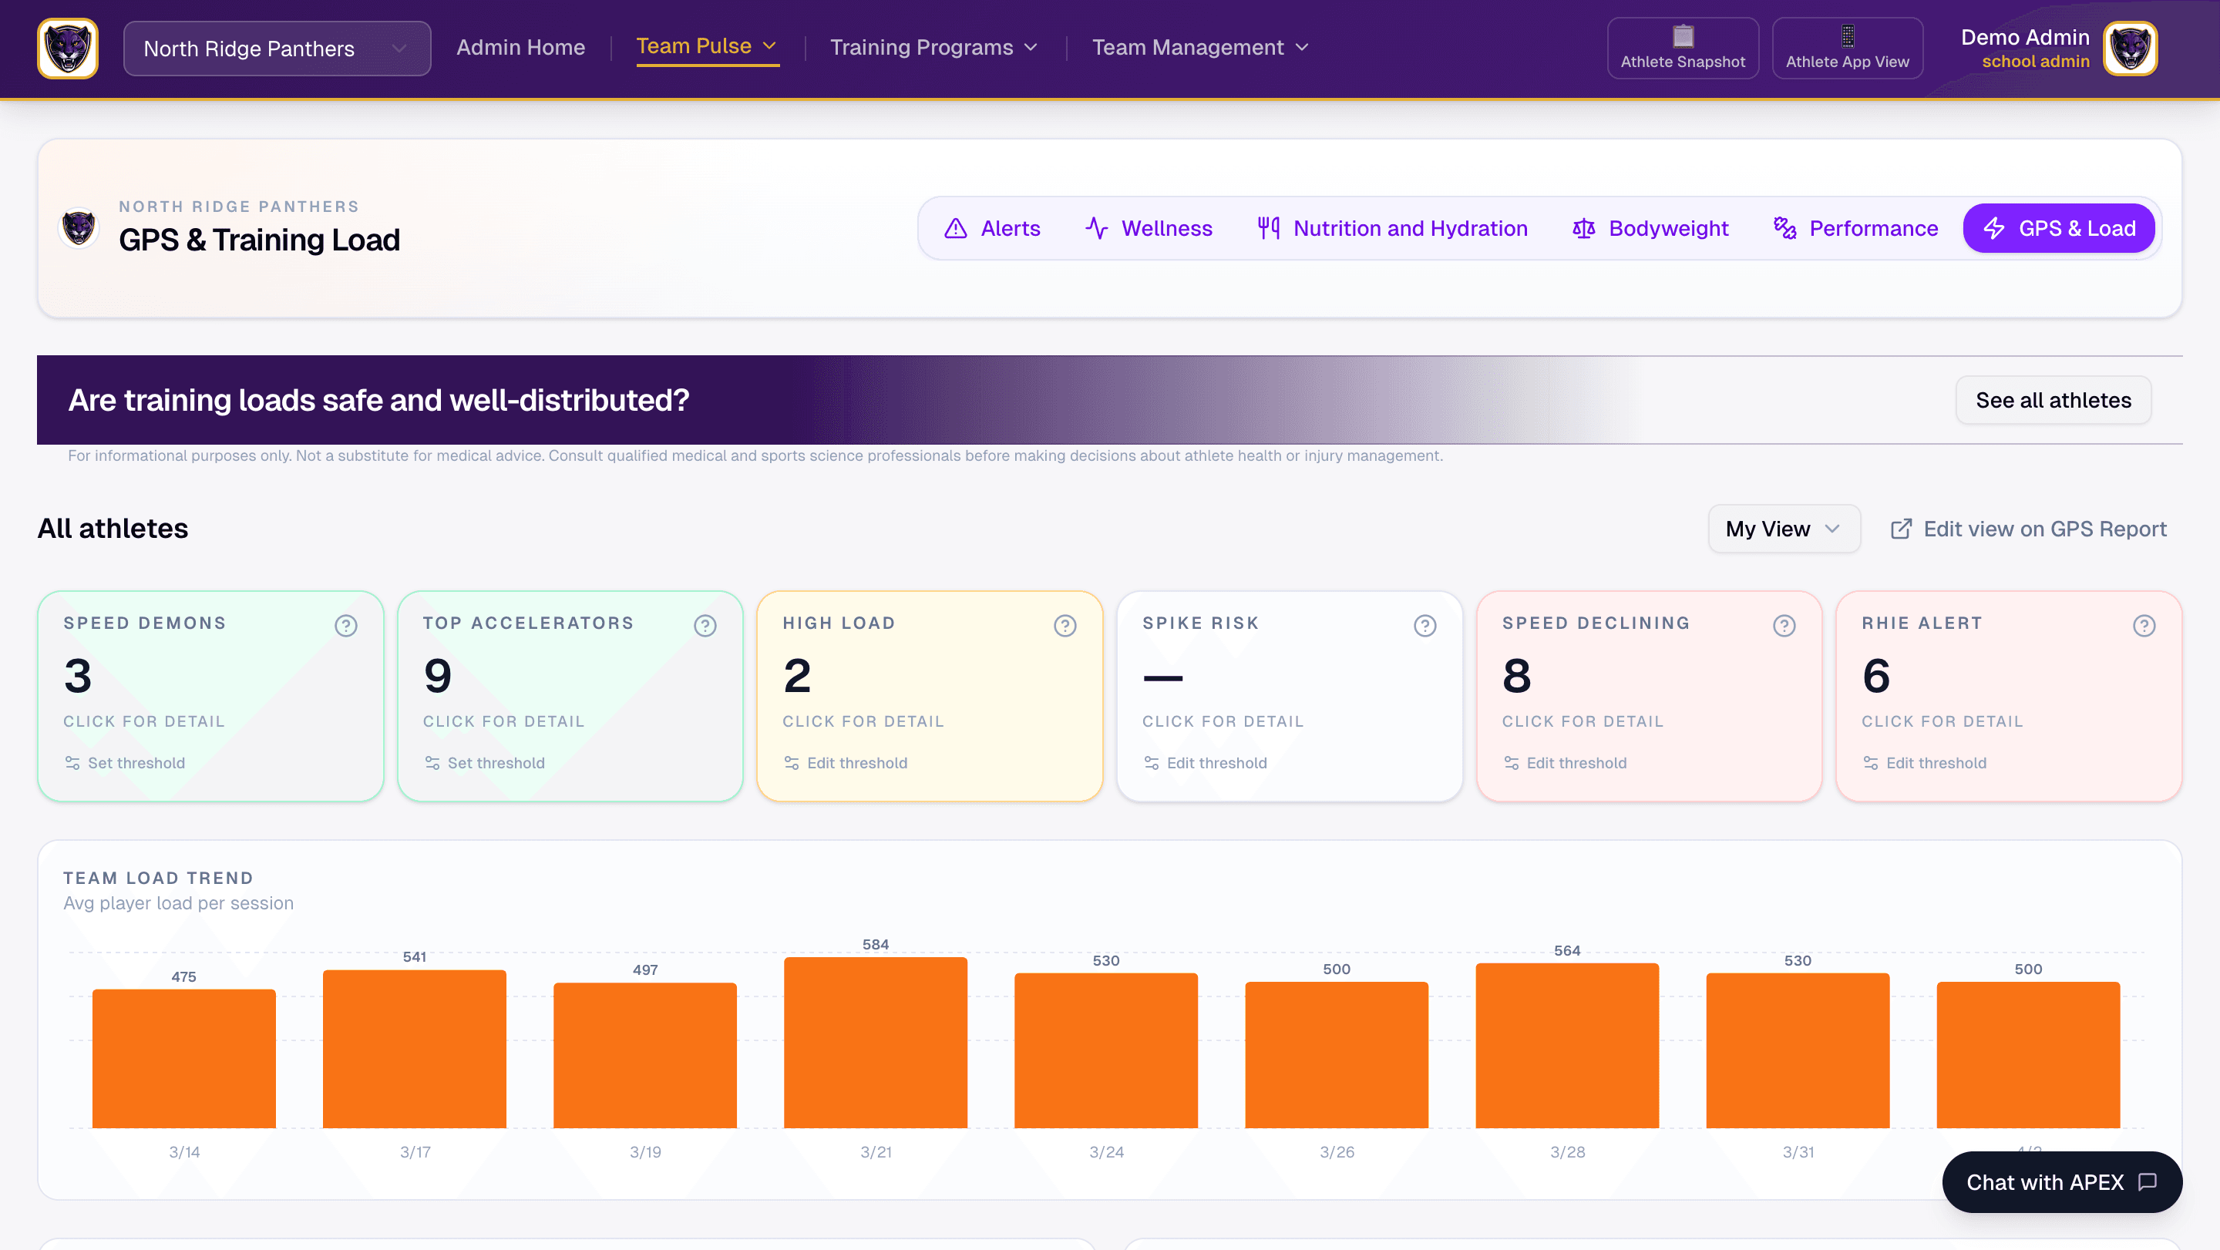Click help icon on RHIE Alert card
Viewport: 2220px width, 1250px height.
point(2143,626)
